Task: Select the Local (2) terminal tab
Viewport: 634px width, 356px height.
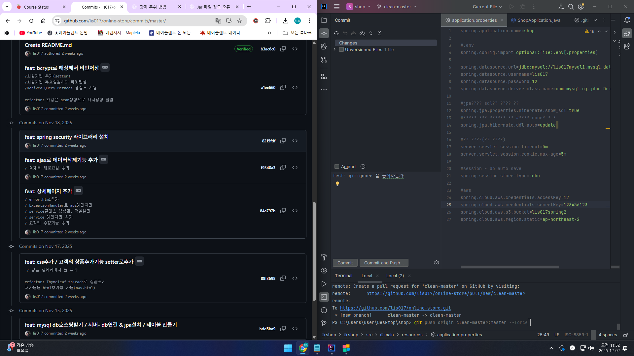Action: 395,276
